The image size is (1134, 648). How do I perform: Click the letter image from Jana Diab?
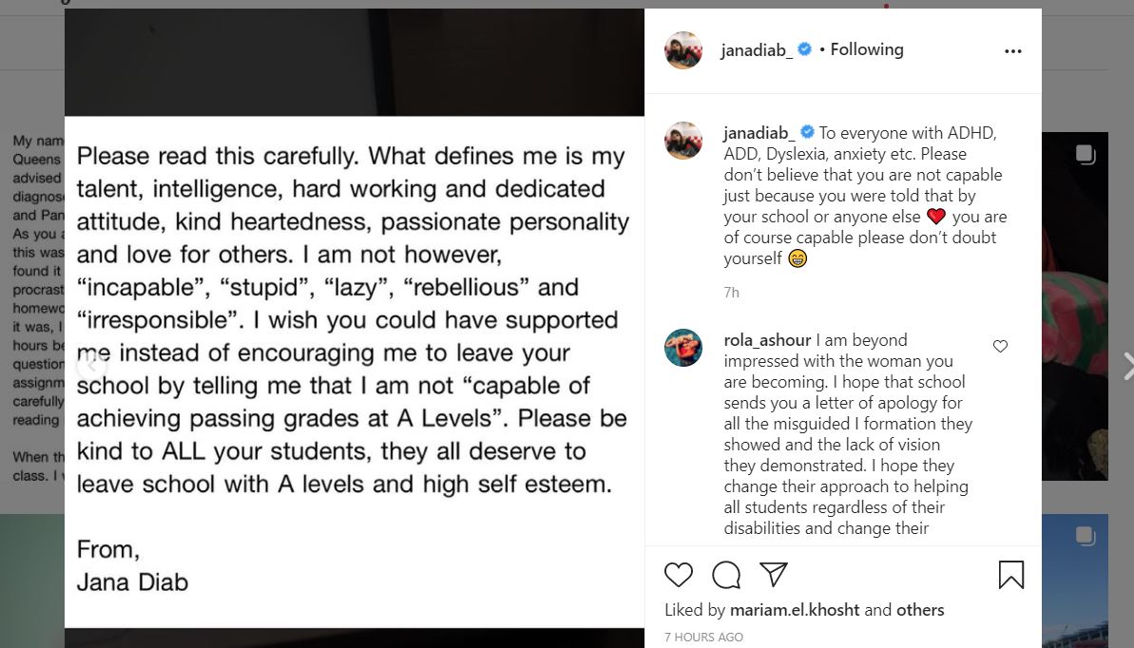click(354, 371)
